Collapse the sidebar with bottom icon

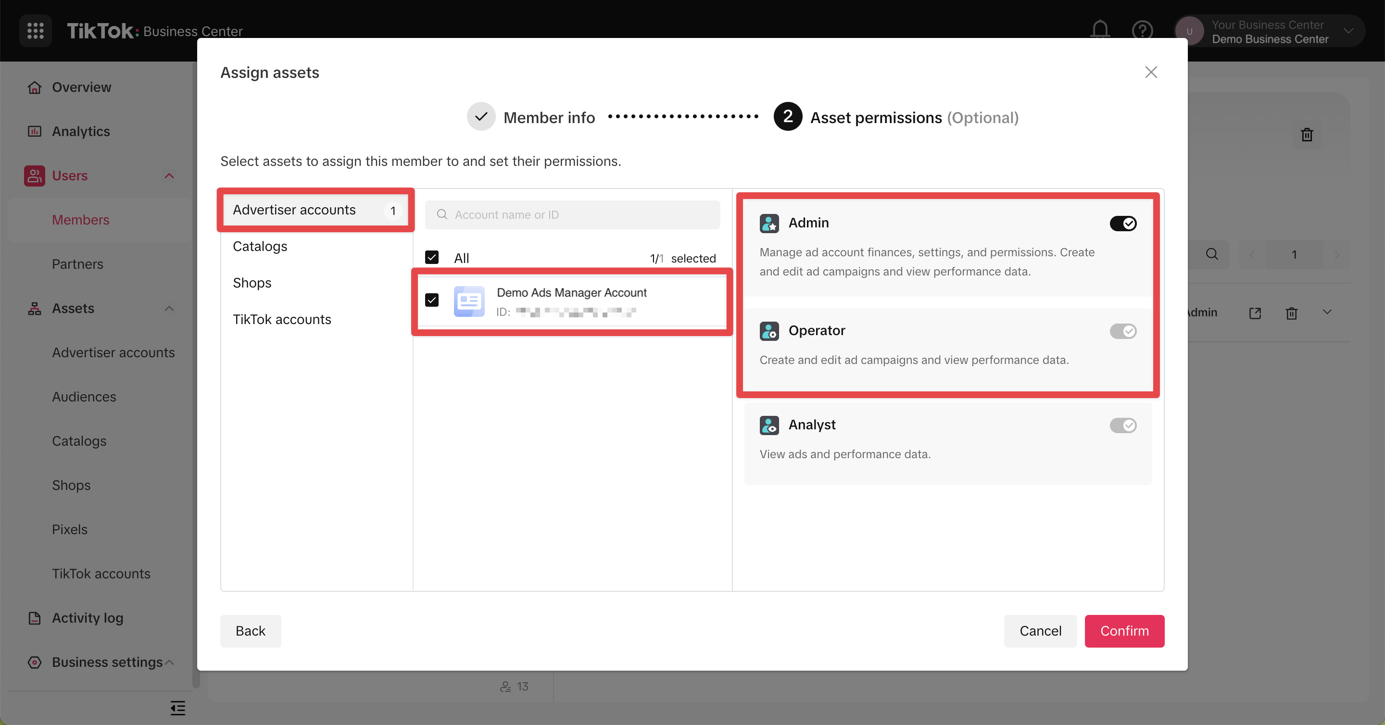177,708
